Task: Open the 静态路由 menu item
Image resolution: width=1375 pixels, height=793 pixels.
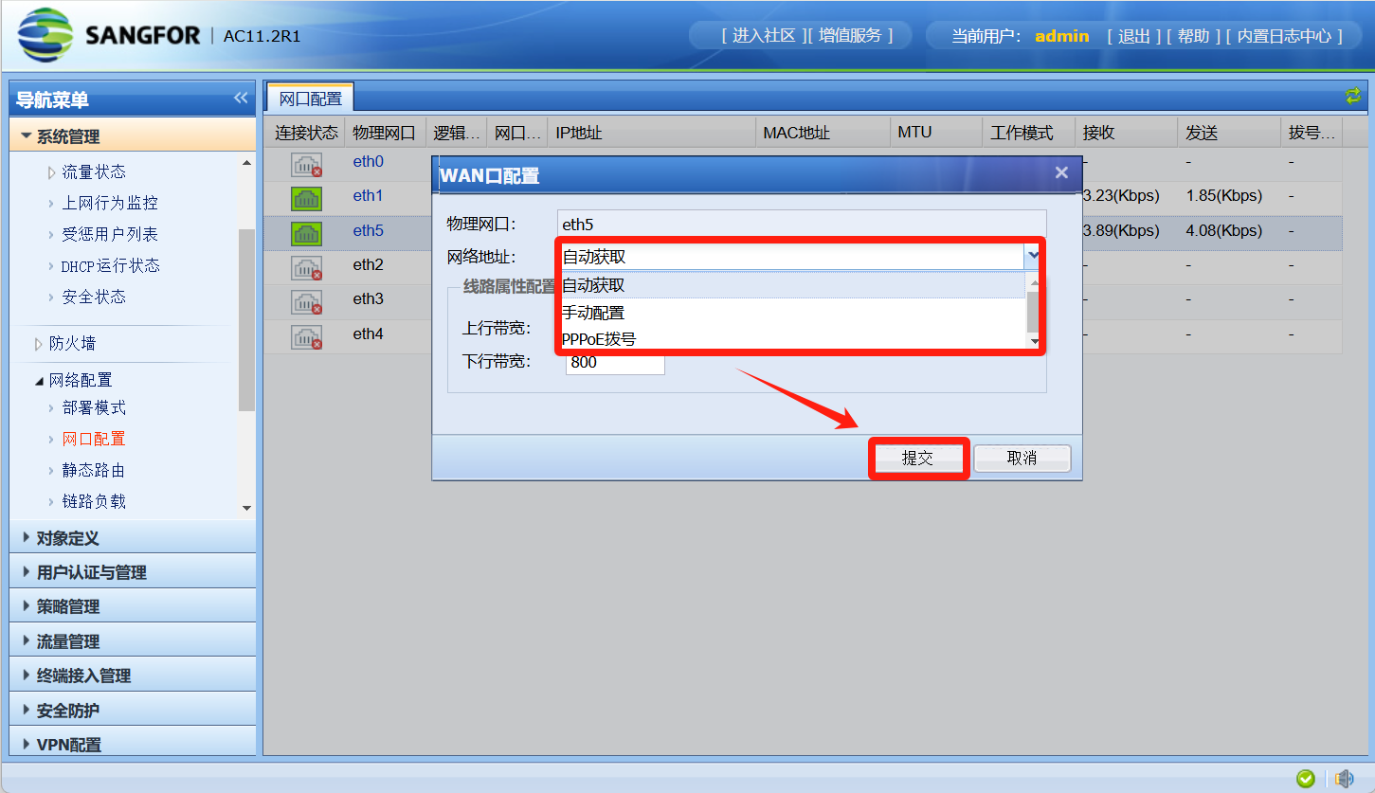Action: tap(93, 470)
